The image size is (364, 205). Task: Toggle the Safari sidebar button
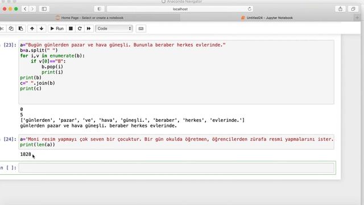[x=44, y=9]
